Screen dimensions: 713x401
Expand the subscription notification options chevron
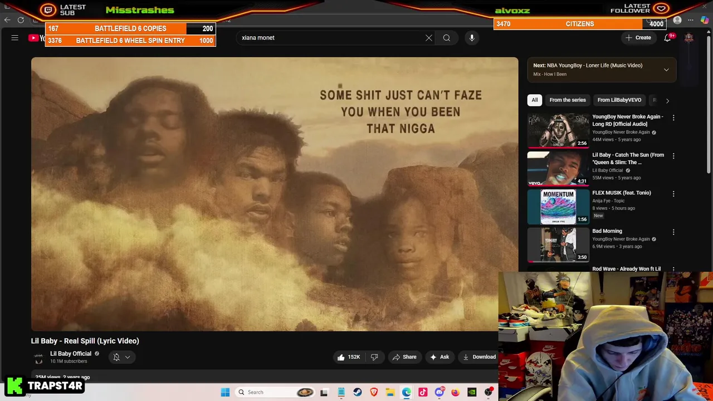(x=128, y=357)
